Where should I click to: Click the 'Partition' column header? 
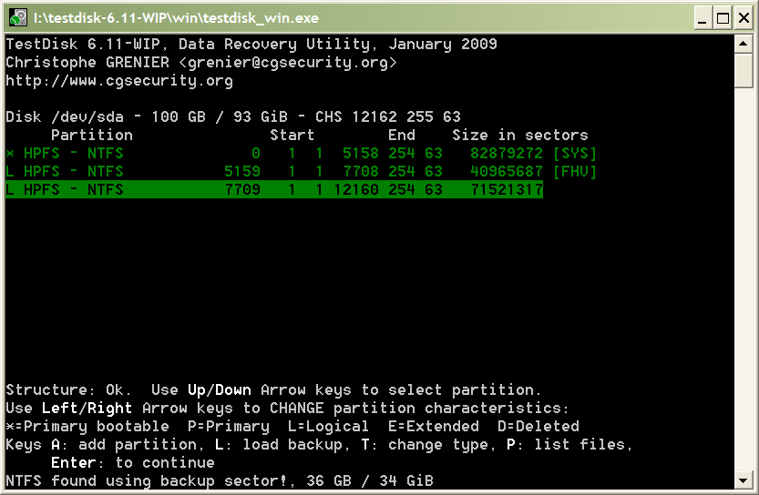(92, 135)
